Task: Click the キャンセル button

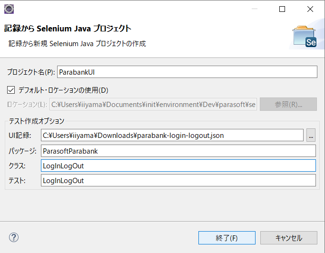Action: tap(289, 238)
